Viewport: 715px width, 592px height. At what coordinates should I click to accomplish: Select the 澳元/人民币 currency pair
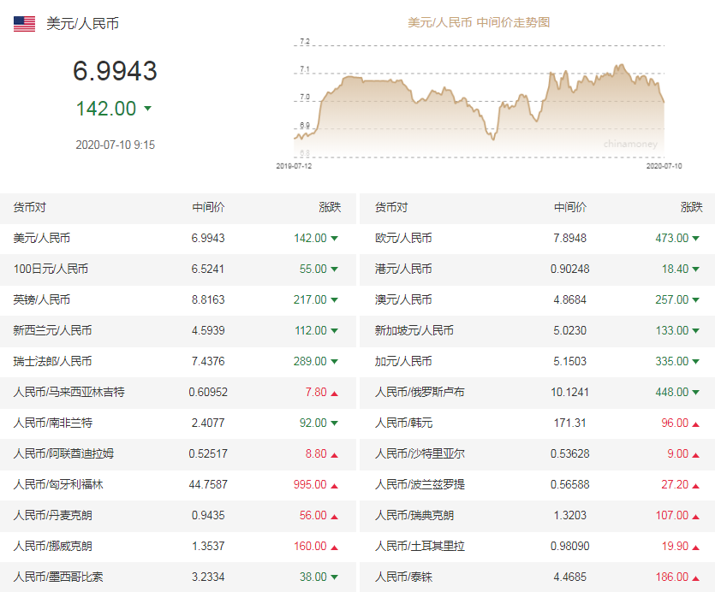coord(403,299)
